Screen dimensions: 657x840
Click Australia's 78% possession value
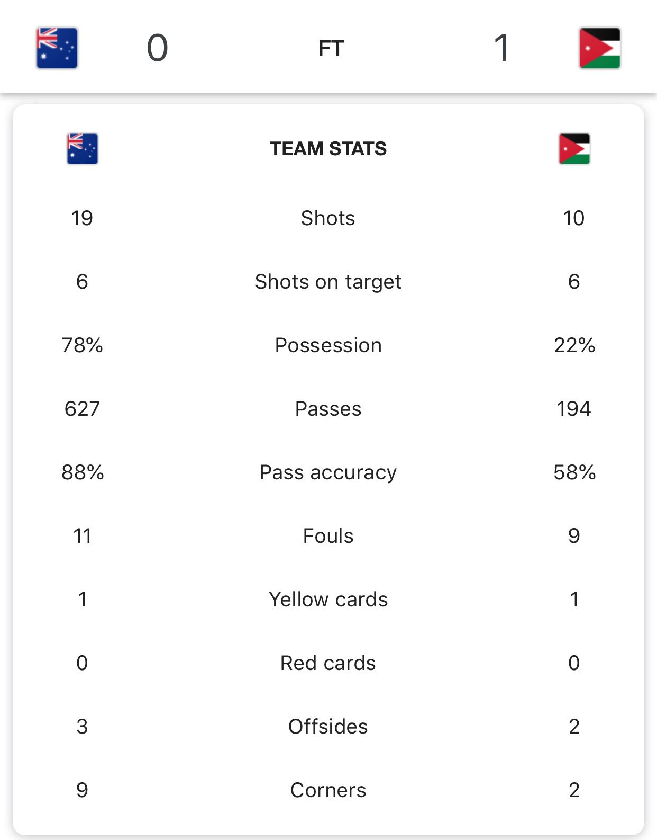coord(82,345)
